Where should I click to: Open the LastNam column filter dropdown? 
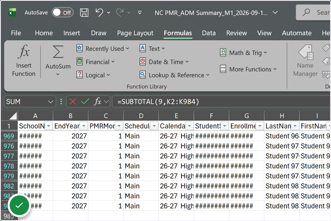pyautogui.click(x=295, y=126)
